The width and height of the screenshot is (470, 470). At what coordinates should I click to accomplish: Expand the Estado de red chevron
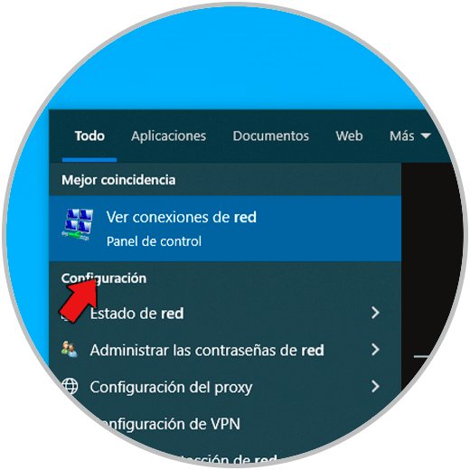pyautogui.click(x=375, y=313)
